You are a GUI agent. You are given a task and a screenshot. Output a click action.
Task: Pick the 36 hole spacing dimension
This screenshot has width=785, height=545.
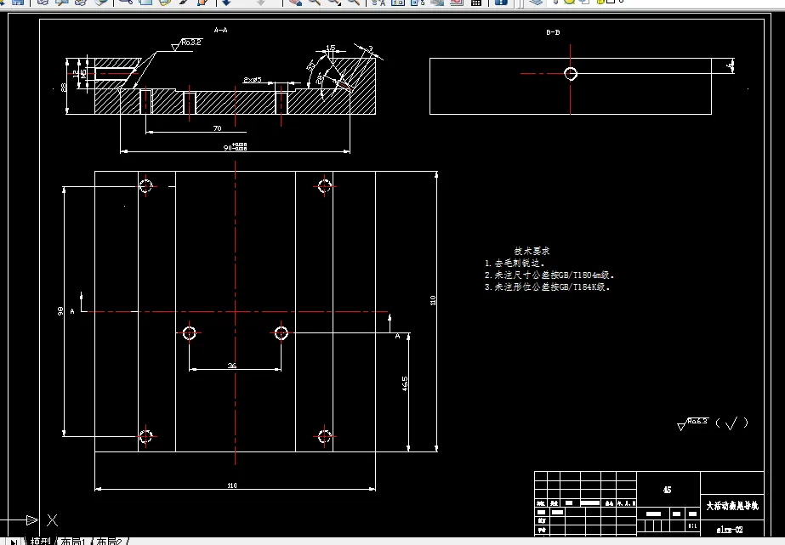(232, 366)
